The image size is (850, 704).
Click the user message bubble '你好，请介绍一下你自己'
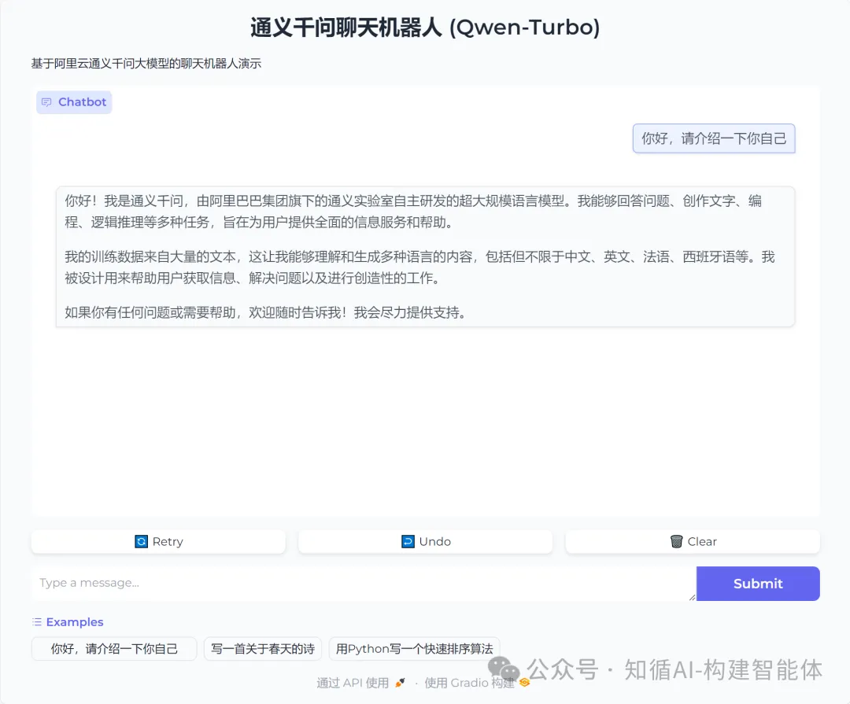pyautogui.click(x=714, y=138)
